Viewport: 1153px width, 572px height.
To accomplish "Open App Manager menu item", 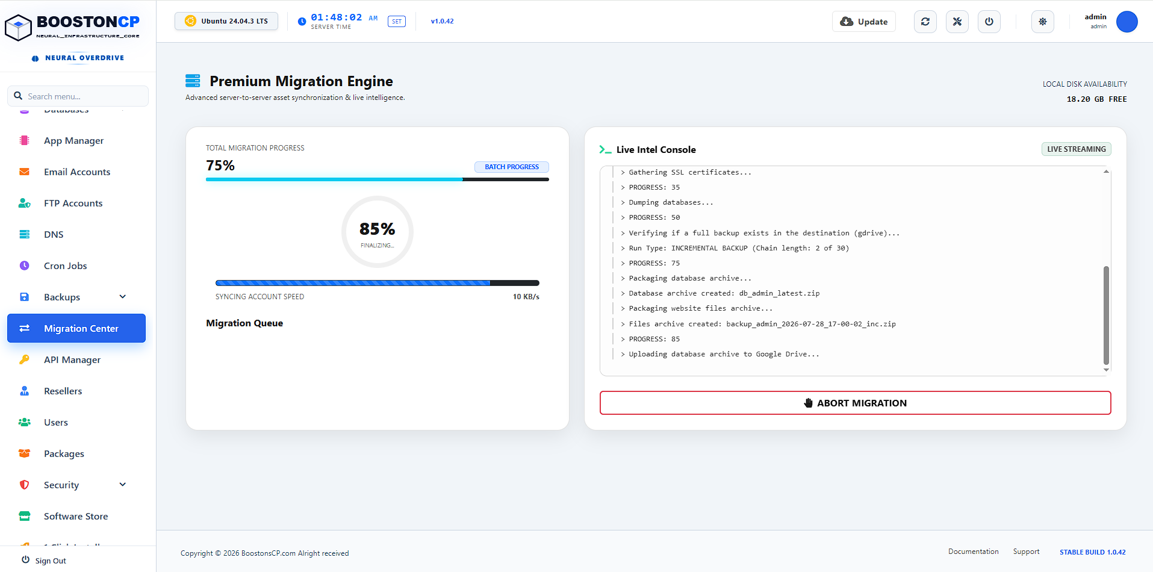I will [76, 140].
